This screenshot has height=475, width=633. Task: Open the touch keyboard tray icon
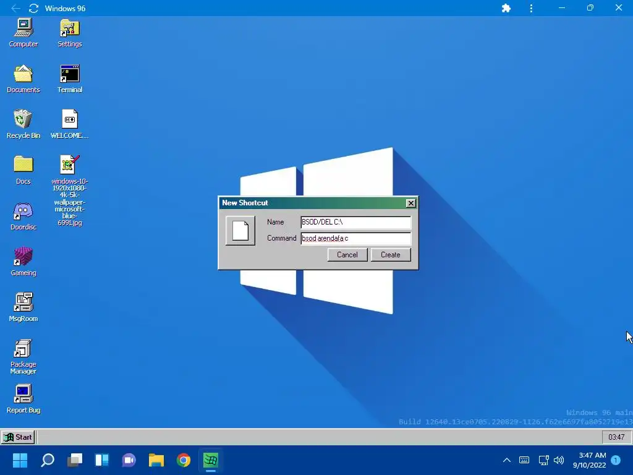coord(524,460)
